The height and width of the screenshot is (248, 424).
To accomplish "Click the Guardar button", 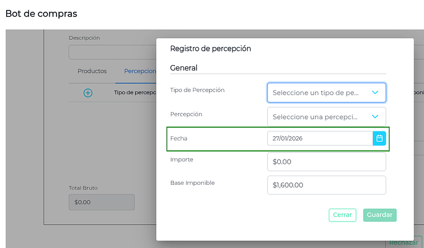I will pyautogui.click(x=380, y=215).
